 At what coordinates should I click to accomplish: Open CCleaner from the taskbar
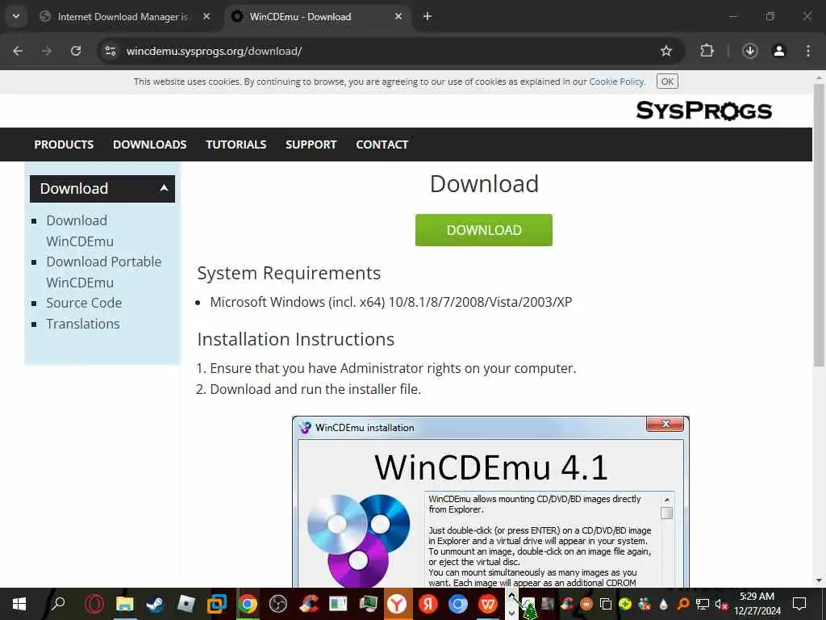click(x=308, y=604)
